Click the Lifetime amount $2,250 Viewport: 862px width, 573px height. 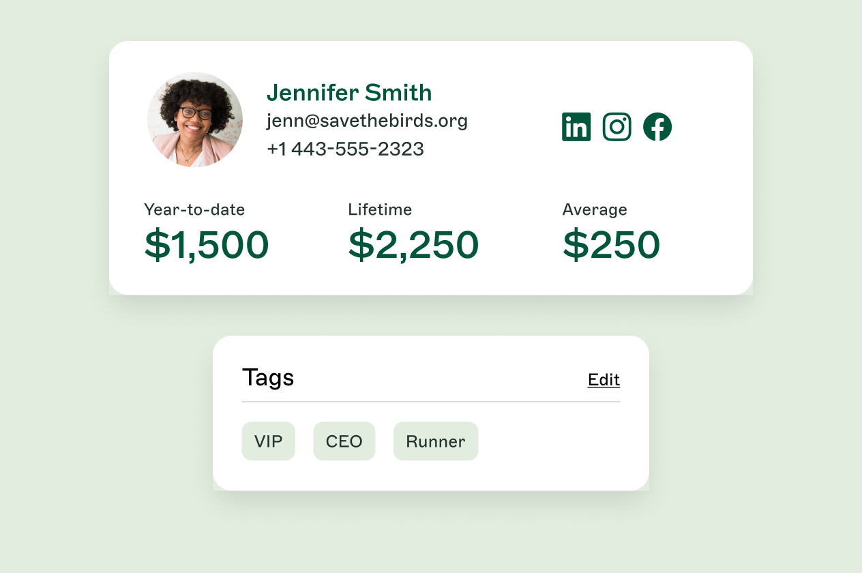[413, 246]
